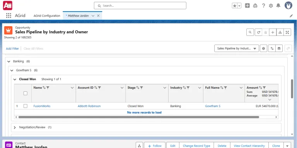Switch to the AGrid Configuration tab
Screen dimensions: 297x148
(47, 16)
